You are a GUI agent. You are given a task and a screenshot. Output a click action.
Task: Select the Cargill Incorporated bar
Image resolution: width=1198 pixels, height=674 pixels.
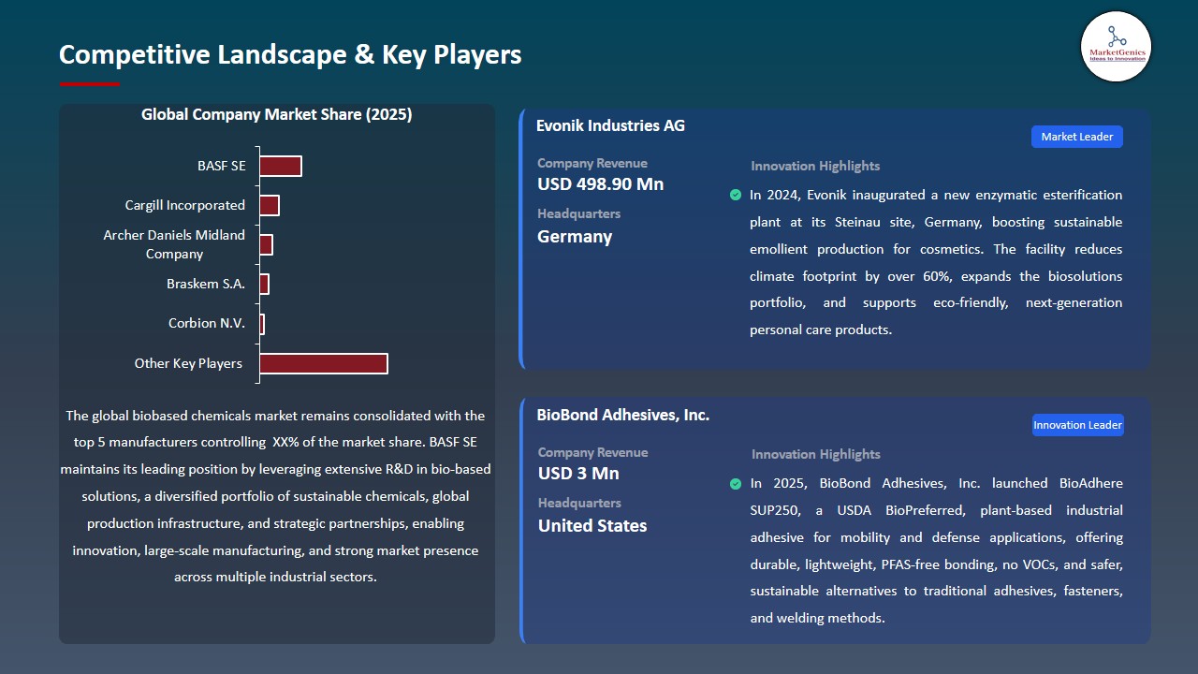(x=270, y=205)
